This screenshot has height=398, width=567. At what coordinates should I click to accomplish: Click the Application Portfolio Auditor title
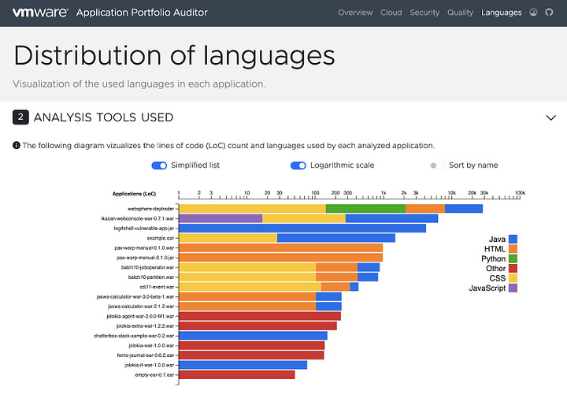(x=142, y=13)
